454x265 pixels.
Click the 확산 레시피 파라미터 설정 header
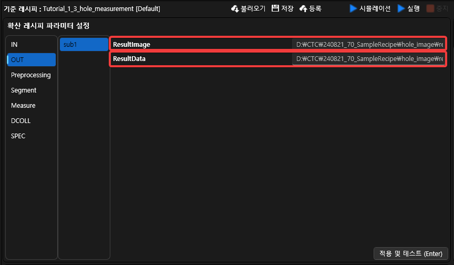click(48, 26)
